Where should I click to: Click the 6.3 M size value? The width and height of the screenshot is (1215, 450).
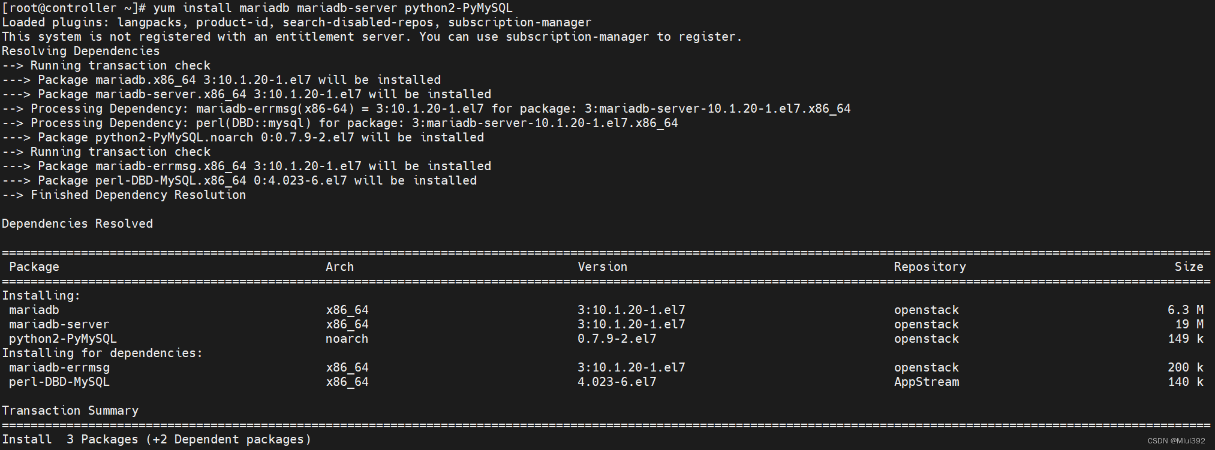coord(1185,310)
